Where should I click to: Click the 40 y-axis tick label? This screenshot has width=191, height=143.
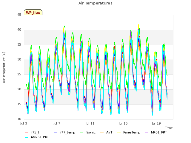[x=19, y=30]
